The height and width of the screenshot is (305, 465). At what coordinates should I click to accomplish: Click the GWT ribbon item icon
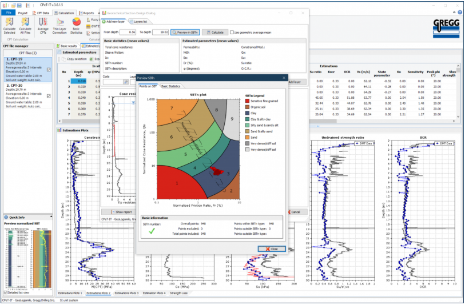(x=89, y=26)
